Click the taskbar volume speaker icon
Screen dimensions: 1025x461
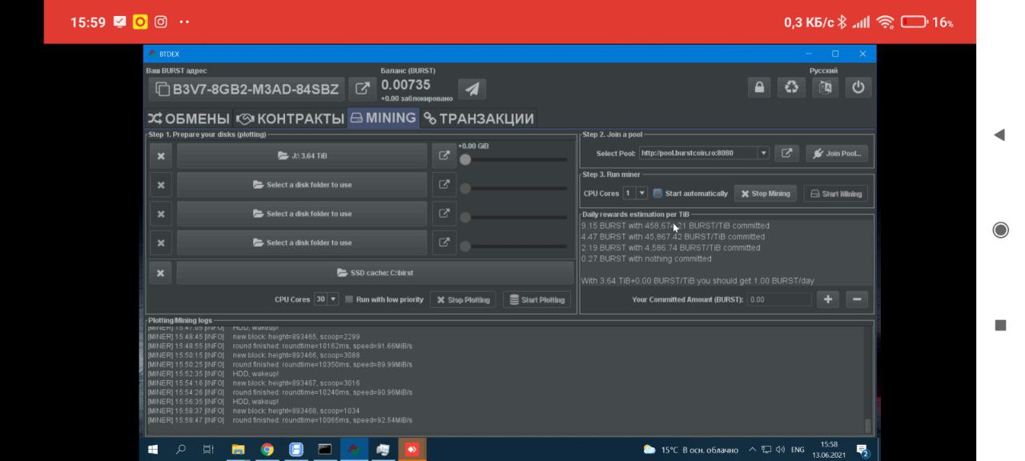click(x=779, y=450)
